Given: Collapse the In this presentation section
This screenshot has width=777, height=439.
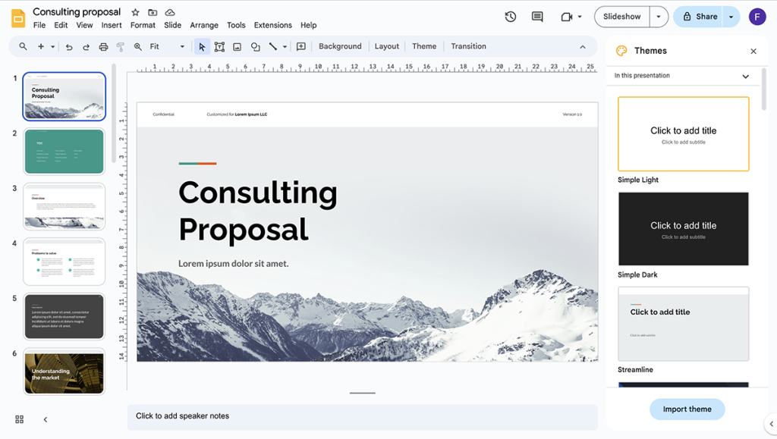Looking at the screenshot, I should pyautogui.click(x=745, y=76).
